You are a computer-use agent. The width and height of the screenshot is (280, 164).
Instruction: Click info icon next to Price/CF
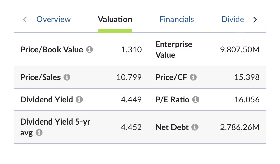193,77
